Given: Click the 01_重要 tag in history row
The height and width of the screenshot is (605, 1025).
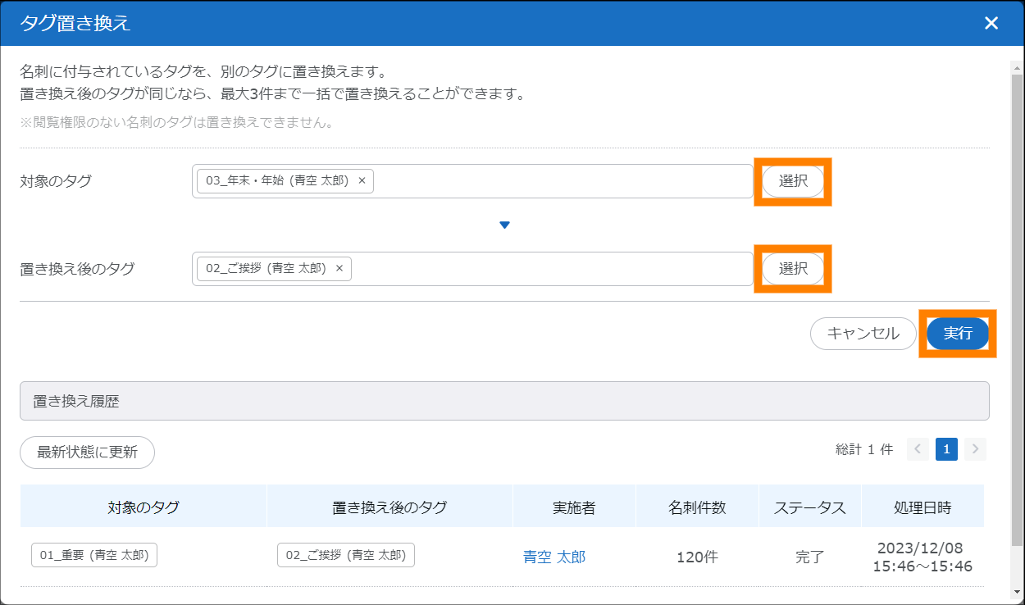Looking at the screenshot, I should 94,555.
